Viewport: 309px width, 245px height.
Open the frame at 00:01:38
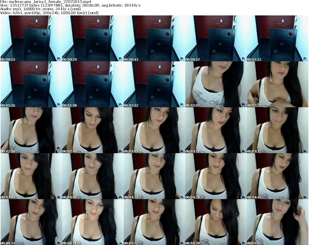click(93, 84)
